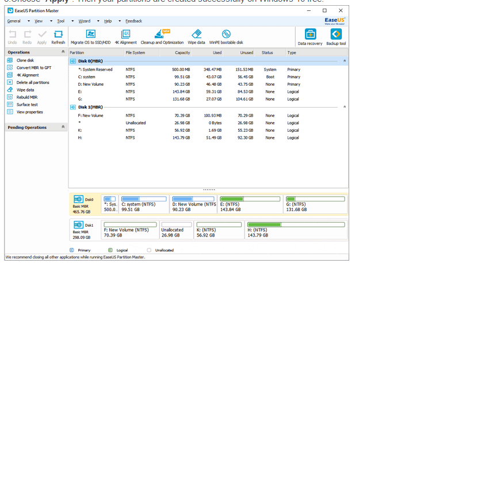
Task: Open the Help menu
Action: (x=108, y=21)
